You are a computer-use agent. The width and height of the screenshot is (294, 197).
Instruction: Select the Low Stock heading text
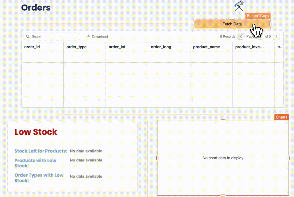pyautogui.click(x=36, y=132)
